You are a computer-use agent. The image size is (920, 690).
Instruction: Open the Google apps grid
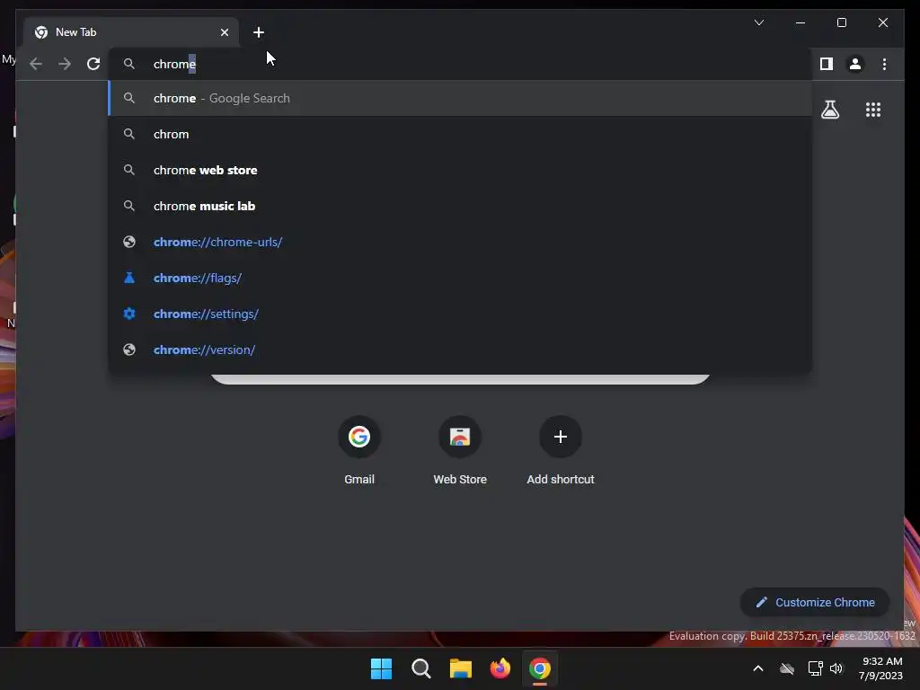(873, 110)
